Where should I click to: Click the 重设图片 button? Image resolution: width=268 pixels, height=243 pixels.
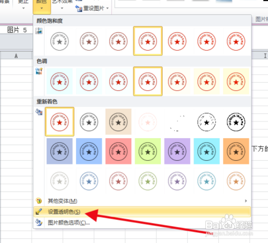(92, 8)
